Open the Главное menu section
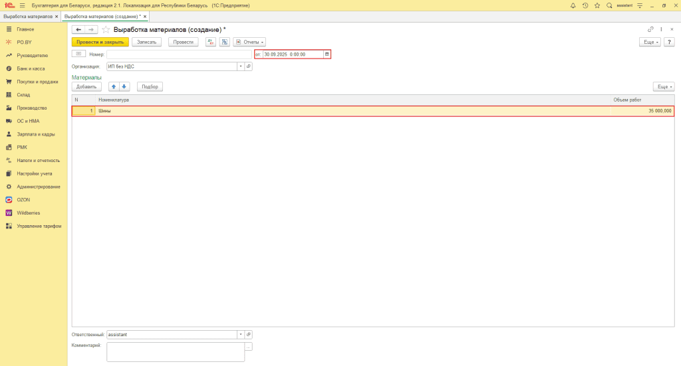Screen dimensions: 681x366 (x=25, y=29)
